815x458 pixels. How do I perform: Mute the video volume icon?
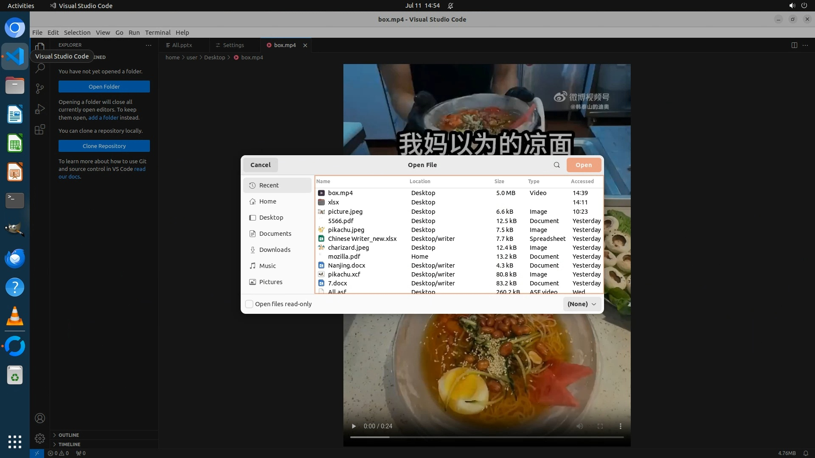click(x=579, y=426)
